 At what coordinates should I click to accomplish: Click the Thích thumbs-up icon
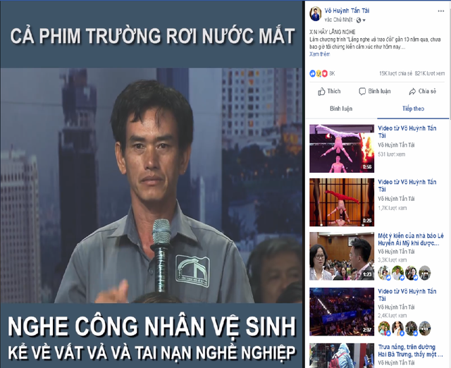321,92
